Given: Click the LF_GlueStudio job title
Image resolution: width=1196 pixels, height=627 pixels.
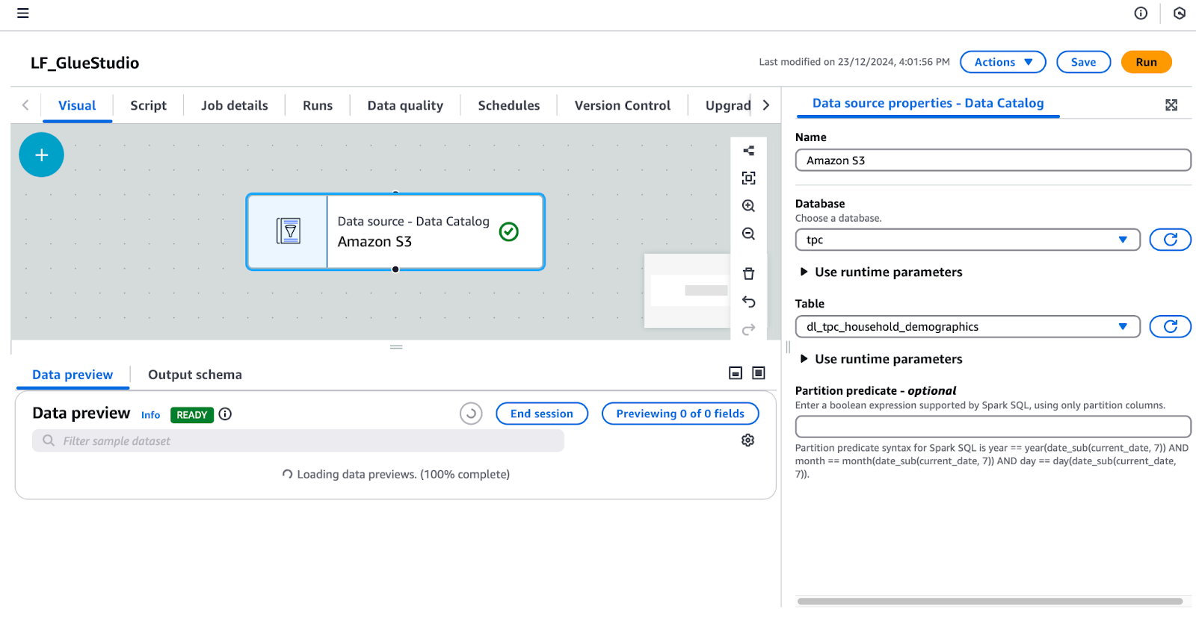Looking at the screenshot, I should coord(84,63).
